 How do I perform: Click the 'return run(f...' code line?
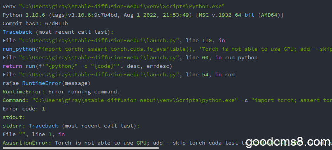87,66
